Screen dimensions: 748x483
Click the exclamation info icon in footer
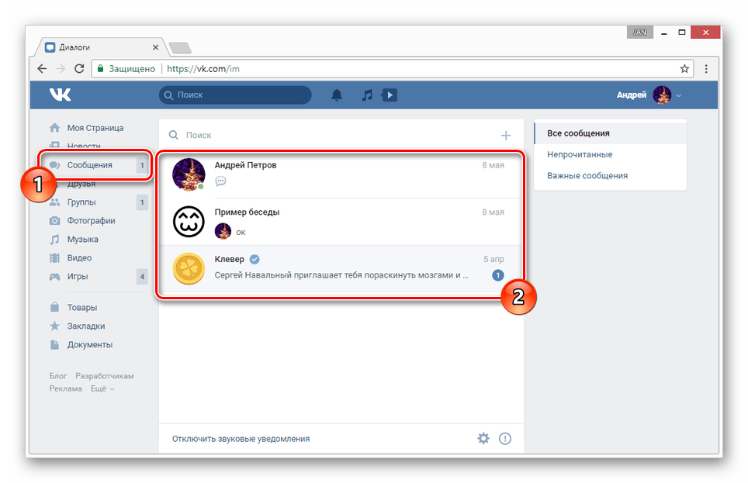click(505, 439)
